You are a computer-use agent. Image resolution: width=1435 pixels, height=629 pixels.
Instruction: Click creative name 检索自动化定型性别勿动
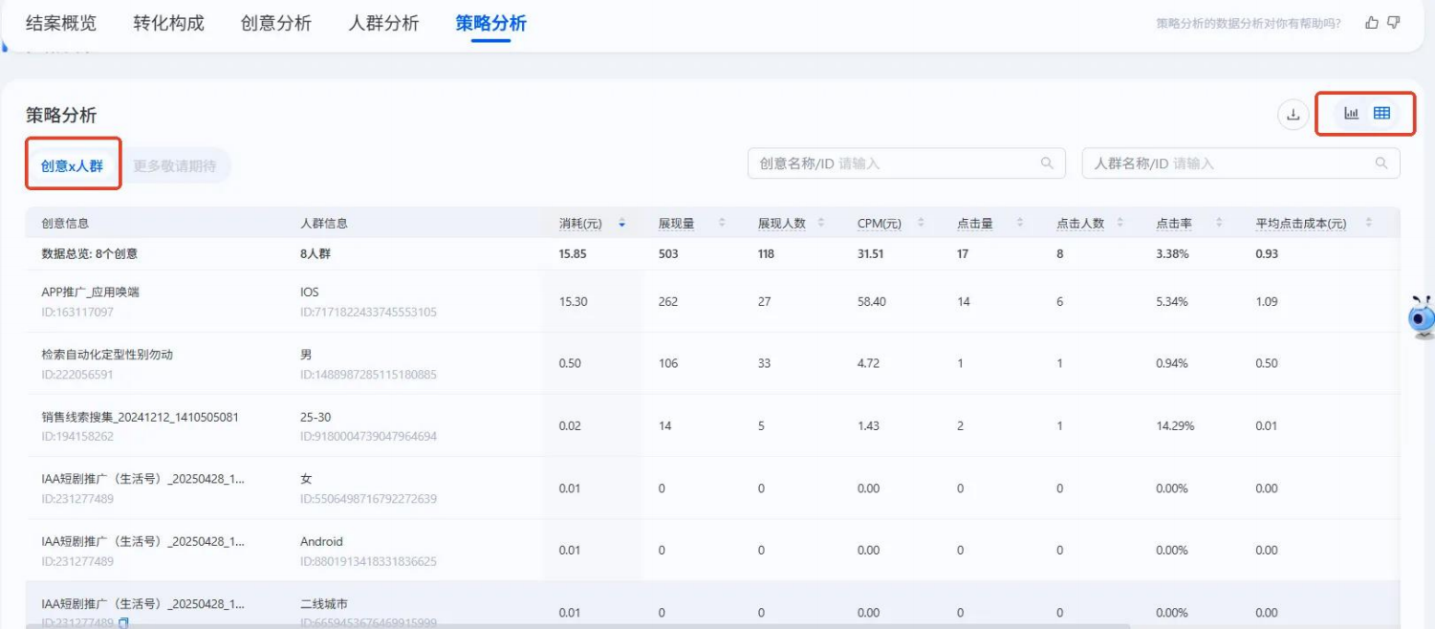click(108, 354)
